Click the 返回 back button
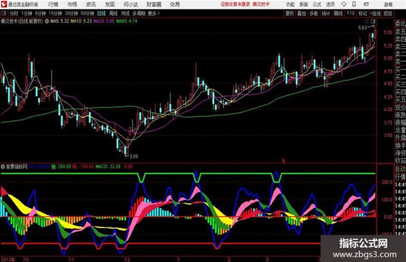 point(388,13)
